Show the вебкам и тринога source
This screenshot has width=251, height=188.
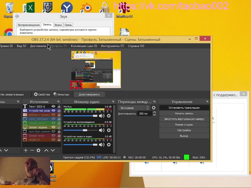coord(53,115)
